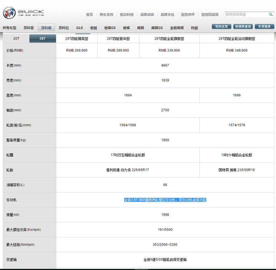Click the 28T四驱全能旗舰型 column header
The width and height of the screenshot is (276, 270).
point(169,39)
